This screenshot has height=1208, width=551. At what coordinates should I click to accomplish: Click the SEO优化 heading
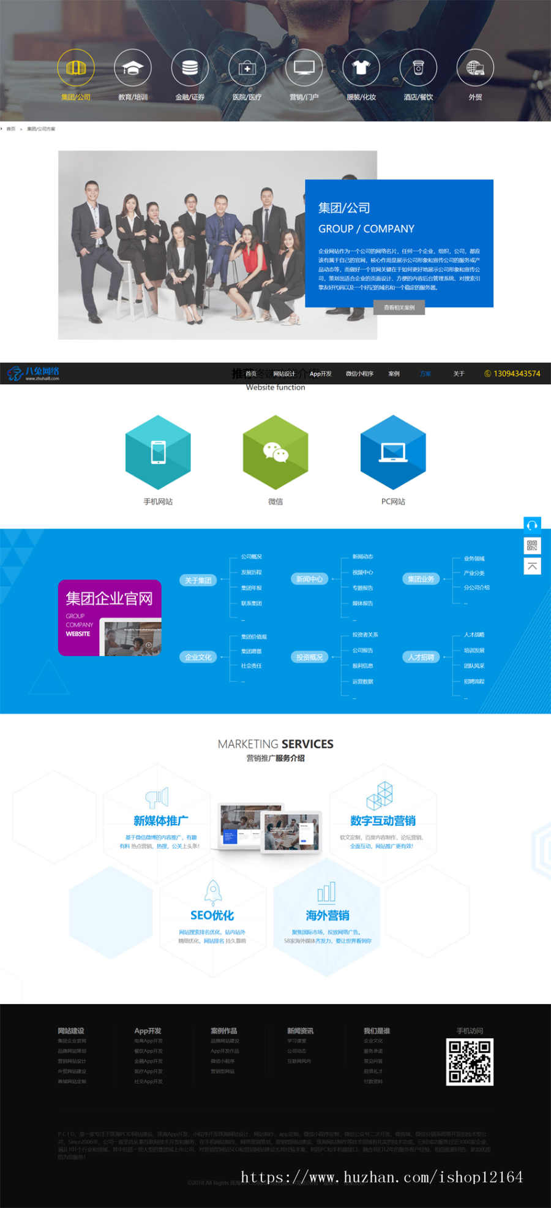pos(212,916)
